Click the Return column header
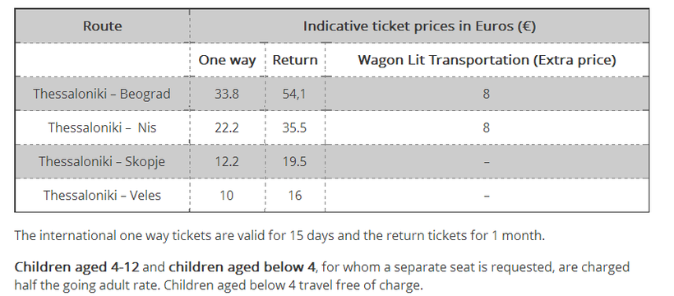The height and width of the screenshot is (296, 674). 295,60
